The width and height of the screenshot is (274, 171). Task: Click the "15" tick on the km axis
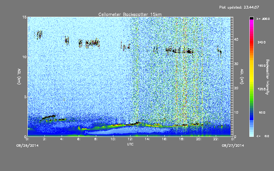(x=24, y=17)
